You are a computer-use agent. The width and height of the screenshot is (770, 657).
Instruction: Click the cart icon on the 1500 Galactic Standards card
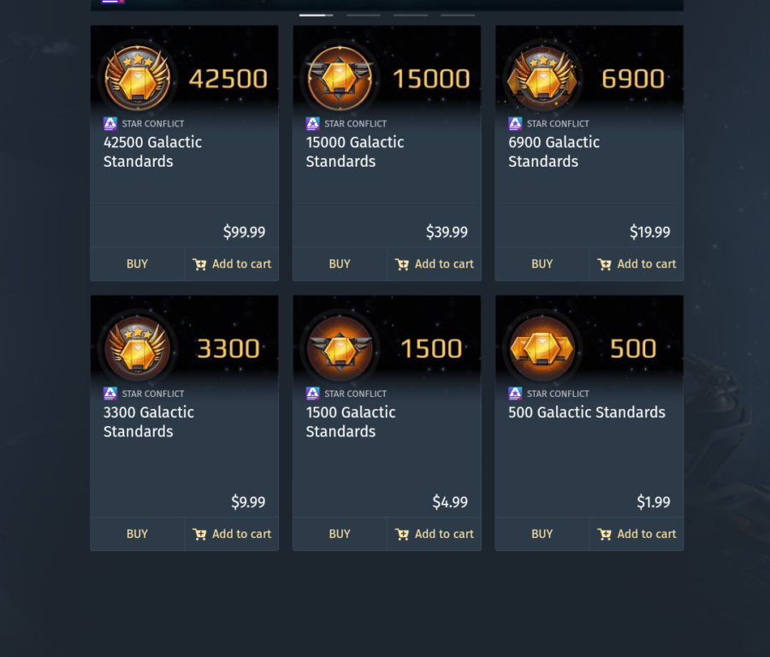coord(401,533)
